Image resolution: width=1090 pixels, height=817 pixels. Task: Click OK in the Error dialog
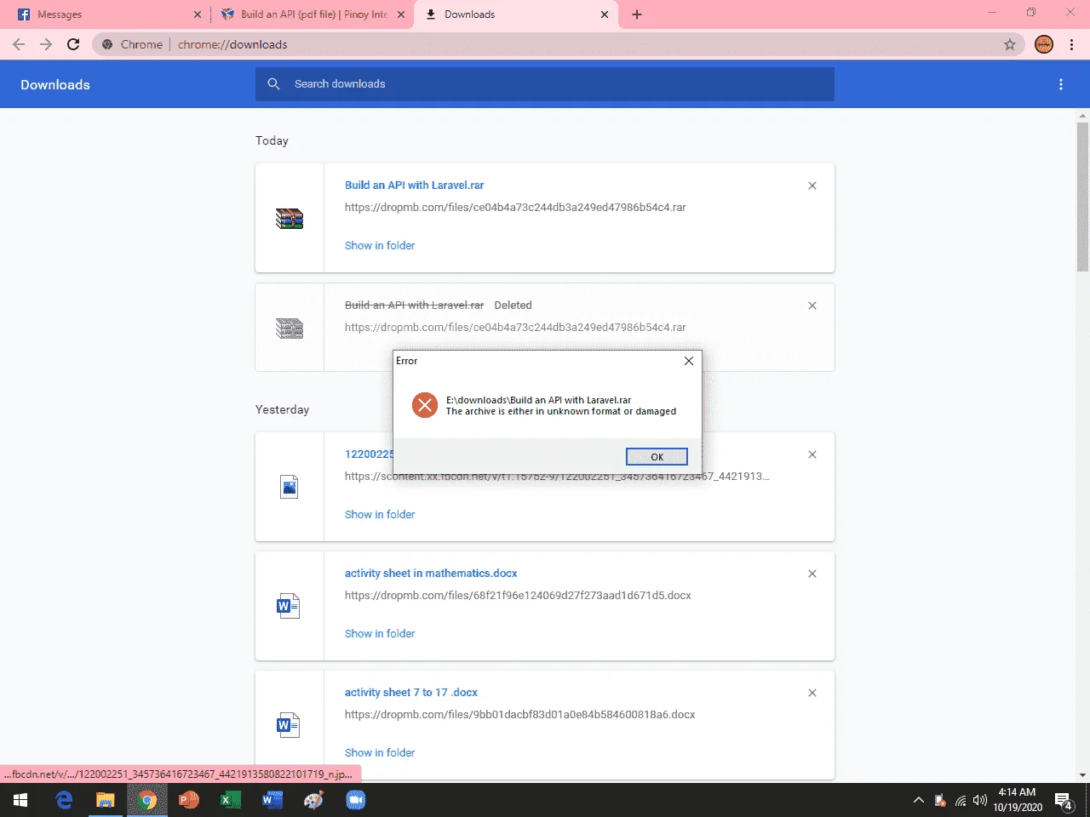657,457
